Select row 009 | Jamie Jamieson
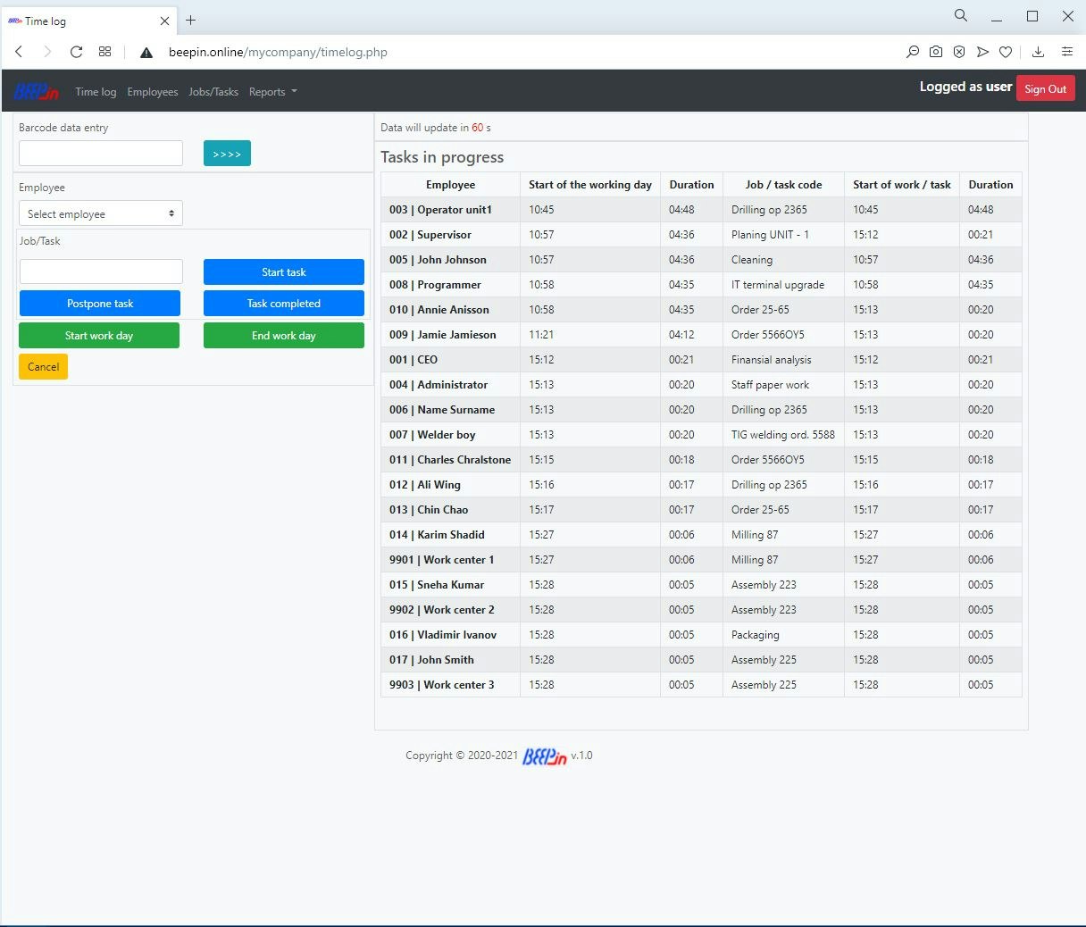 [x=701, y=335]
